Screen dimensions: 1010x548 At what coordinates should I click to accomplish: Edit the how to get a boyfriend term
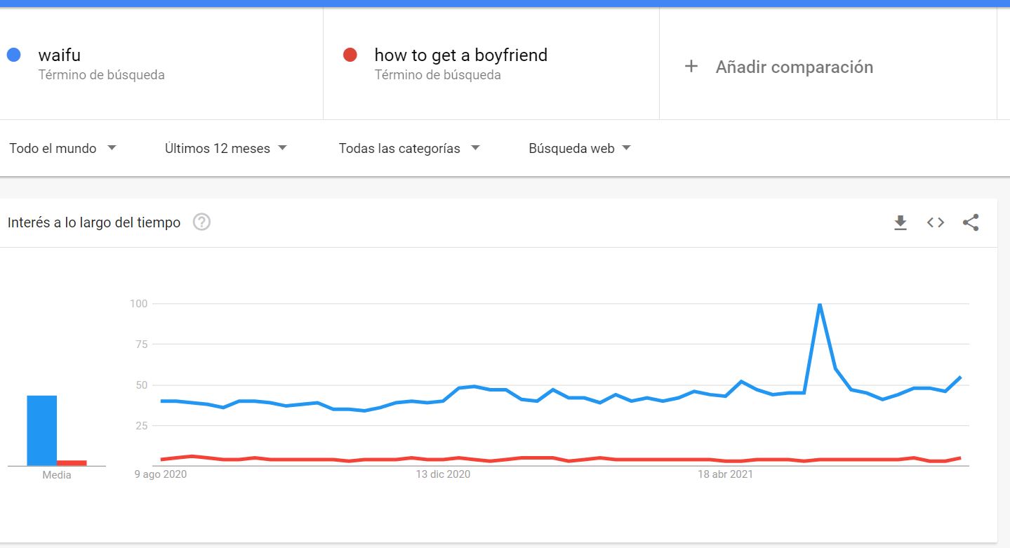pos(460,55)
